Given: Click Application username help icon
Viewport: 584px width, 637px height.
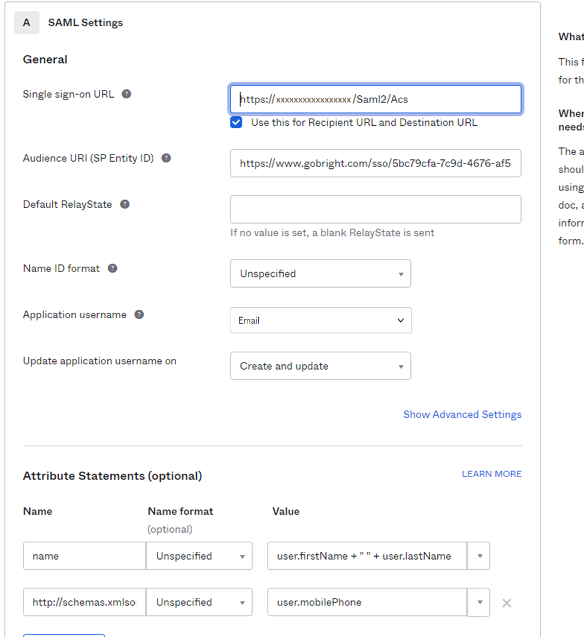Looking at the screenshot, I should (139, 315).
